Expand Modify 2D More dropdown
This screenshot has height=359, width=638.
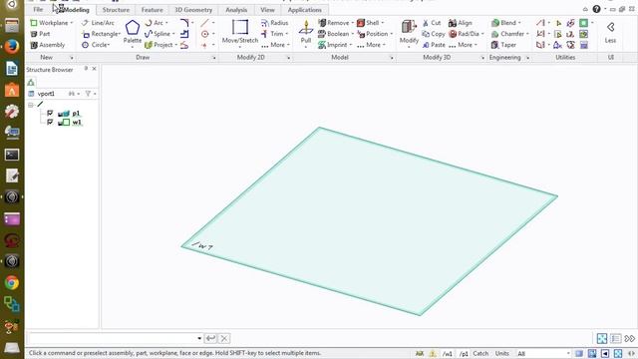(x=278, y=45)
